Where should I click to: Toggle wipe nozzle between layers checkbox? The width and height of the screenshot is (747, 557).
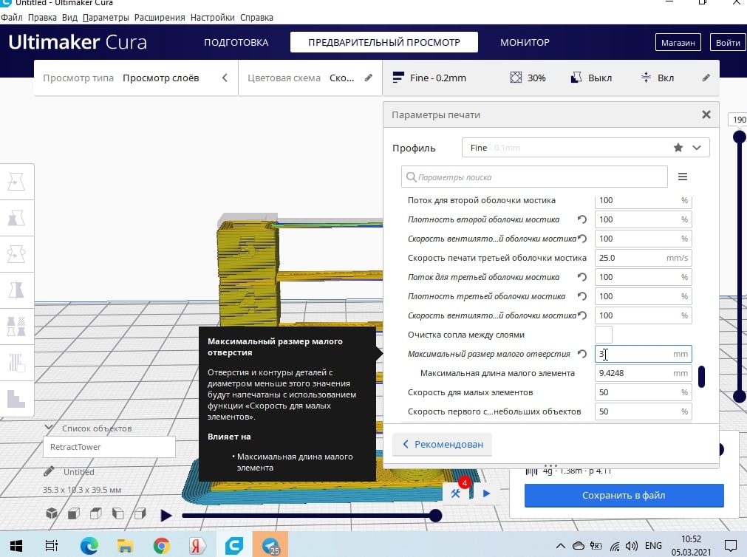tap(604, 335)
